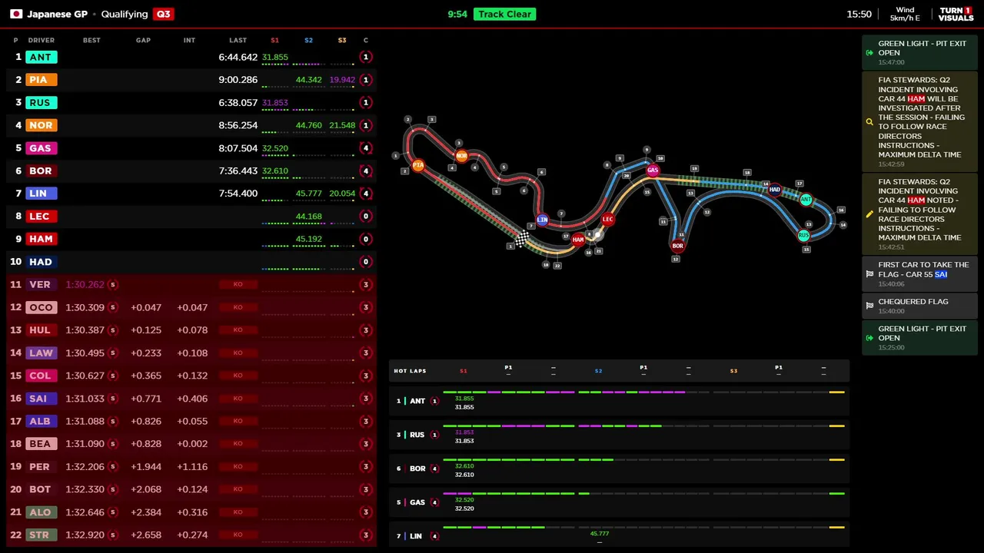
Task: Click the BOR marker on the track map
Action: (677, 246)
